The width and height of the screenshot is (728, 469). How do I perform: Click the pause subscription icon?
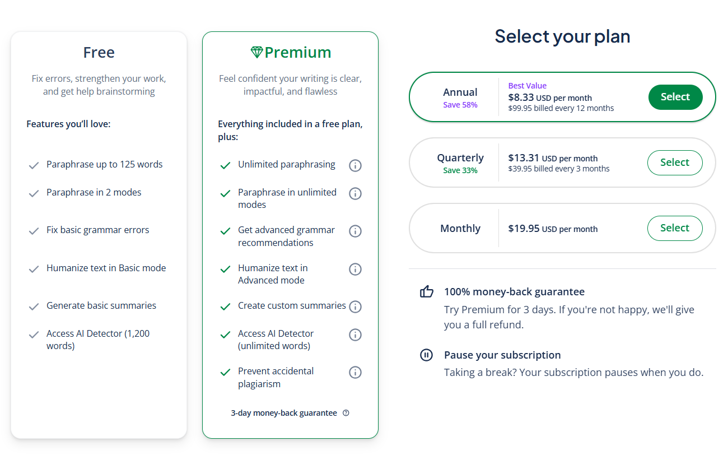427,355
